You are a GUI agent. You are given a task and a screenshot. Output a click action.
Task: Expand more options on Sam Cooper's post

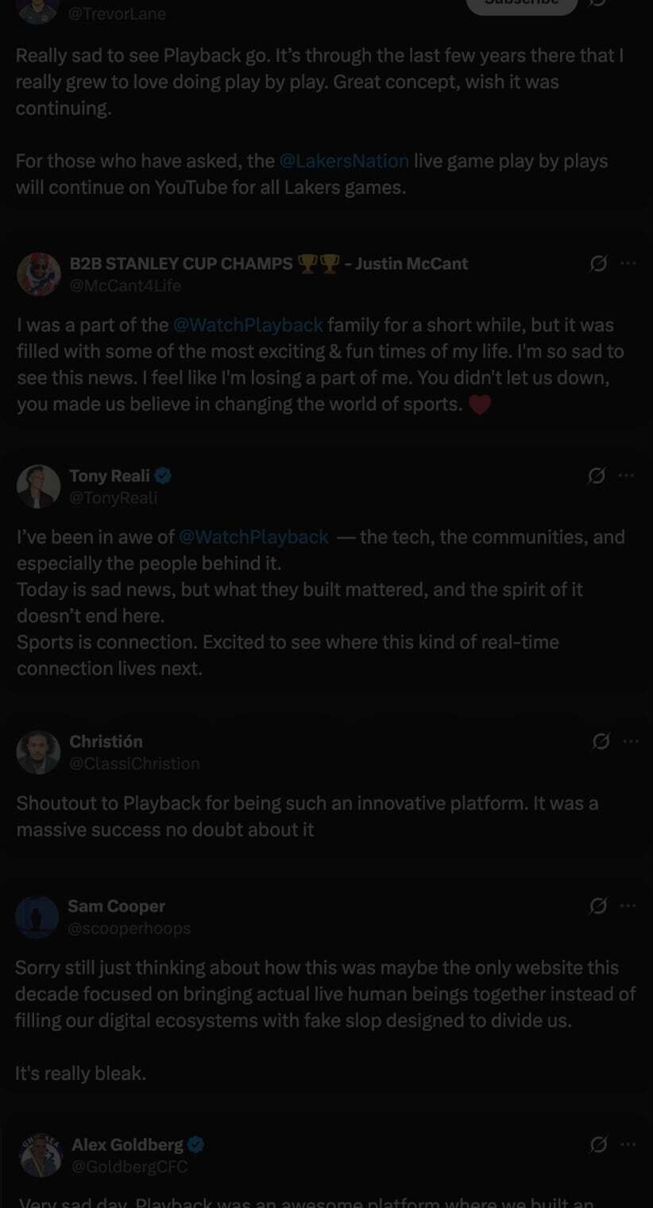(x=628, y=906)
